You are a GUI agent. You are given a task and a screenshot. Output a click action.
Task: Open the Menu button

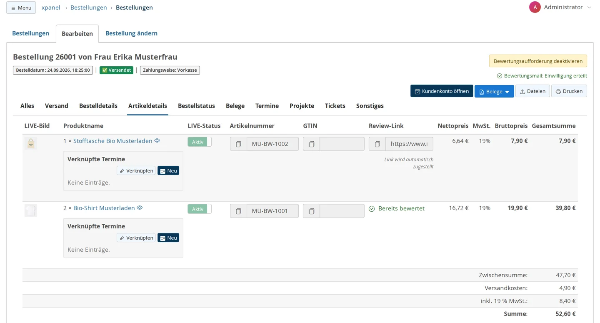click(x=21, y=8)
